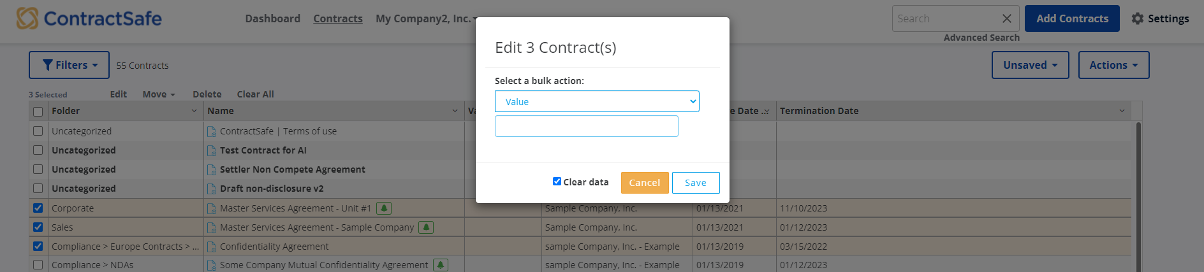Go to the Dashboard tab
The height and width of the screenshot is (272, 1204).
tap(272, 18)
